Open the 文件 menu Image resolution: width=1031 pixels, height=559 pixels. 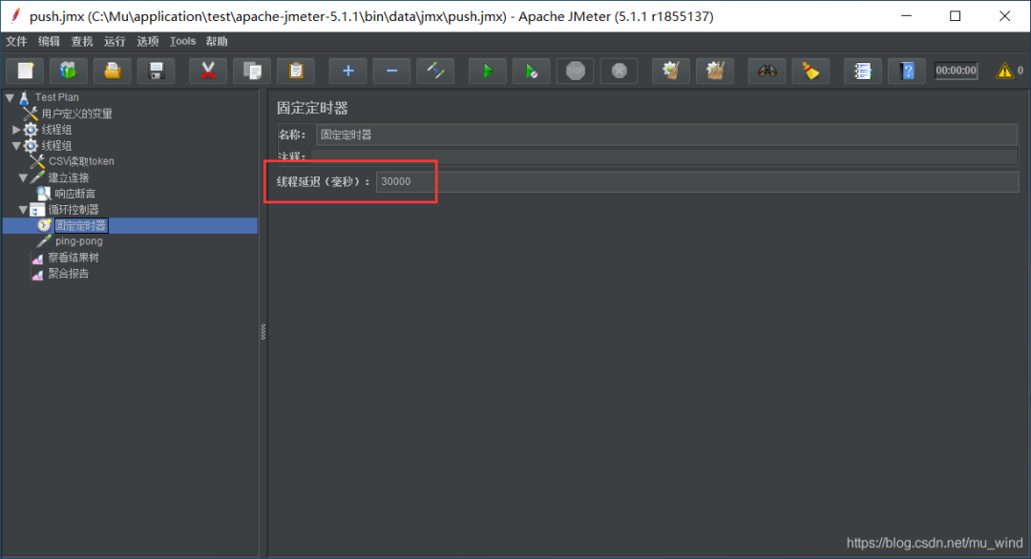tap(16, 41)
